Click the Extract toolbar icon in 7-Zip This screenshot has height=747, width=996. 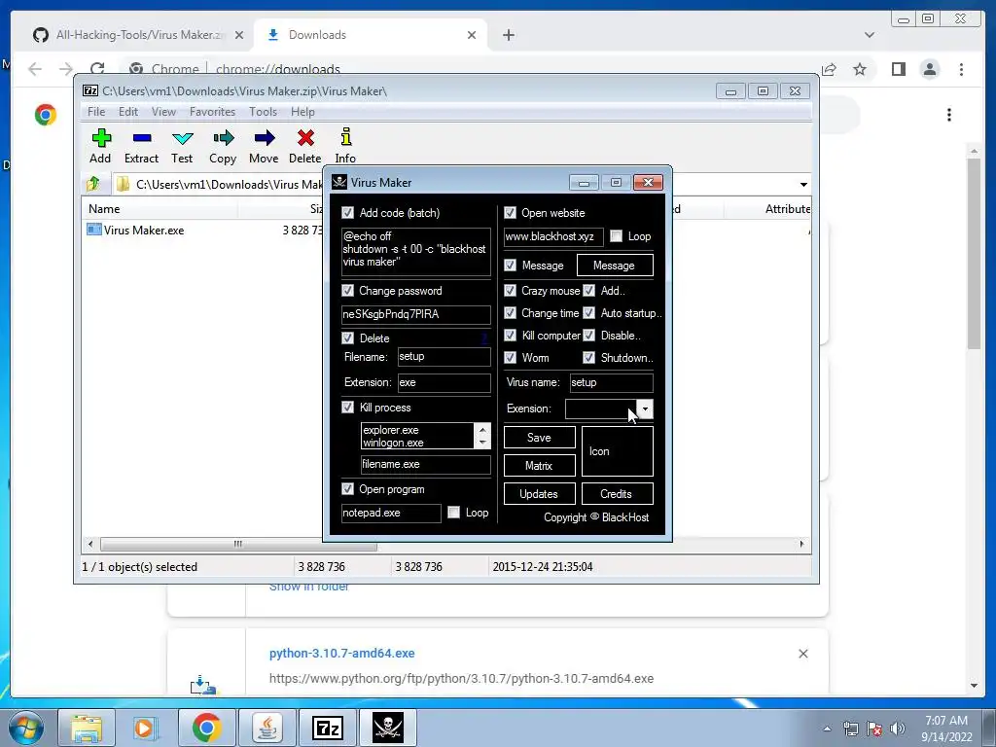[142, 138]
